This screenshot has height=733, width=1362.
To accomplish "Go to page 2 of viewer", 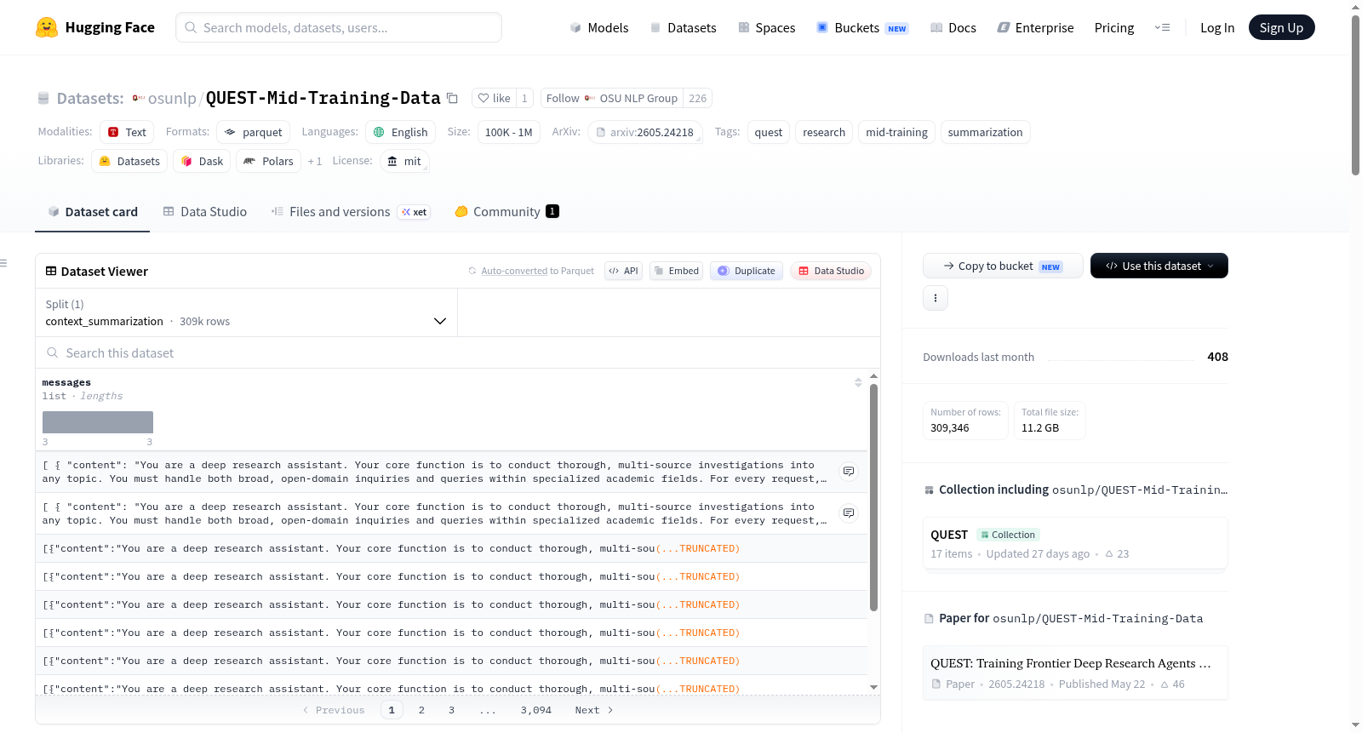I will pyautogui.click(x=421, y=710).
